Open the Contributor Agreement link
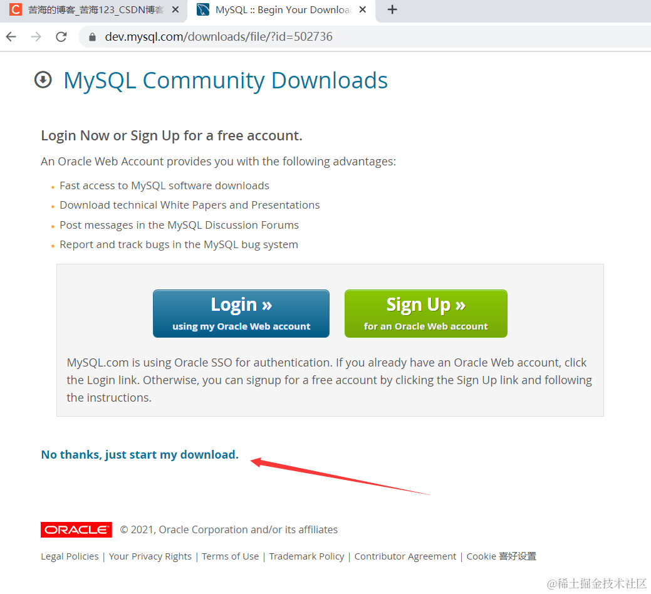This screenshot has width=651, height=594. click(x=405, y=556)
